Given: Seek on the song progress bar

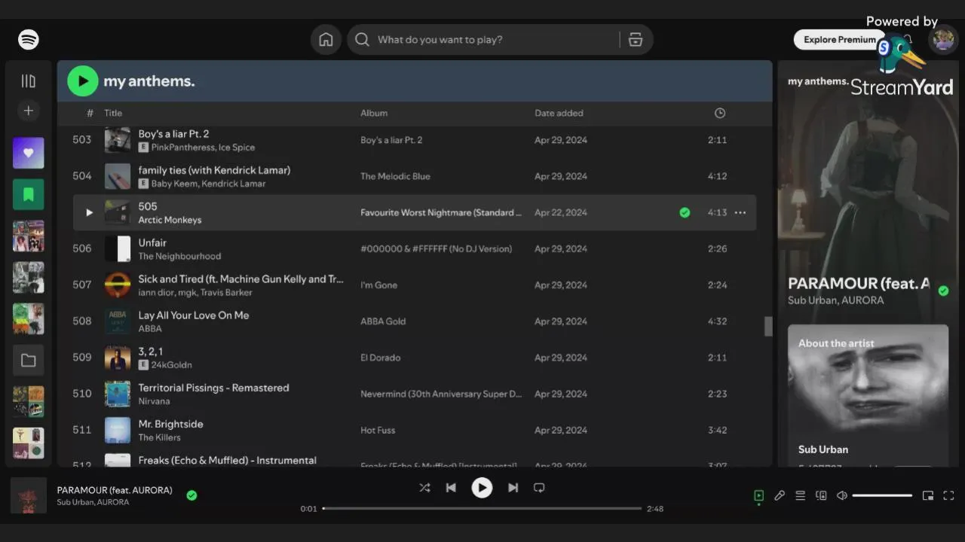Looking at the screenshot, I should click(x=482, y=508).
